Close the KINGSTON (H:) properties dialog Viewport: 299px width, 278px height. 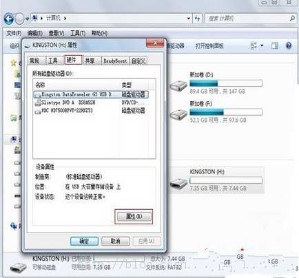(x=156, y=43)
